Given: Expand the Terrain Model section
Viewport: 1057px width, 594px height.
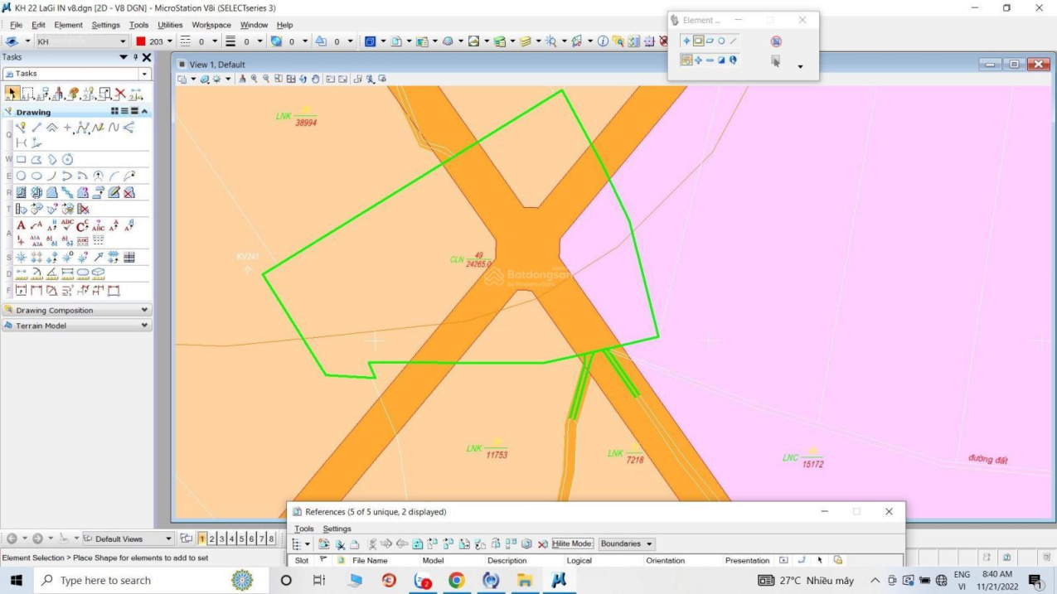Looking at the screenshot, I should tap(144, 326).
